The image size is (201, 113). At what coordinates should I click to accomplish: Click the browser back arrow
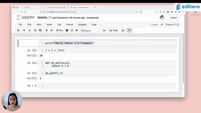(14, 12)
